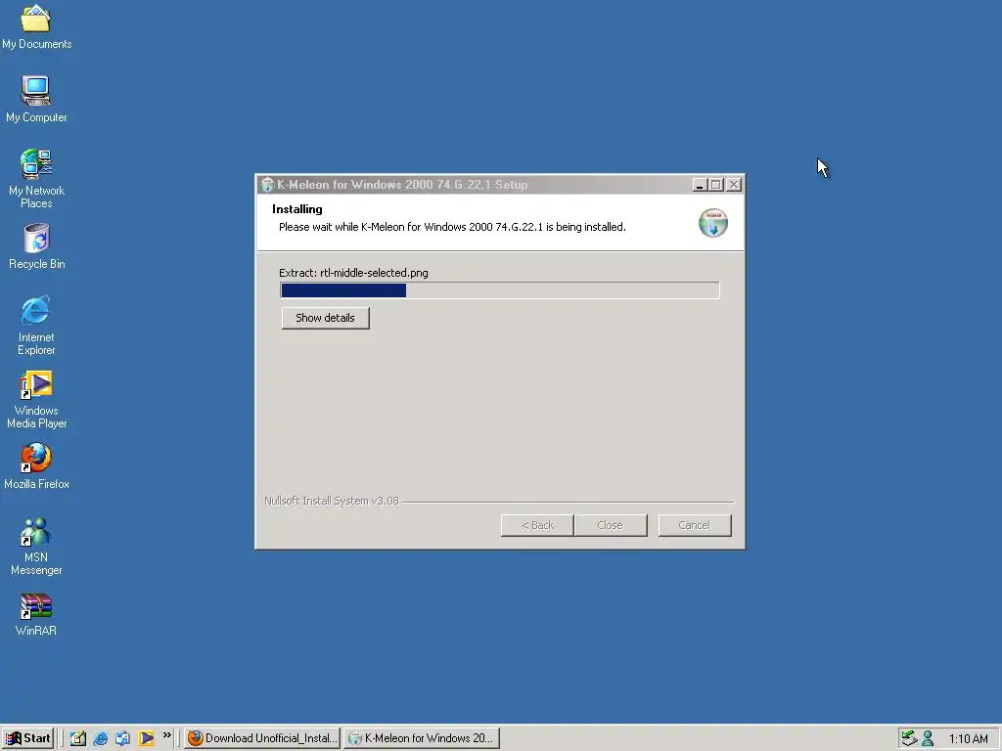Viewport: 1002px width, 751px height.
Task: Select the My Computer desktop icon
Action: coord(36,99)
